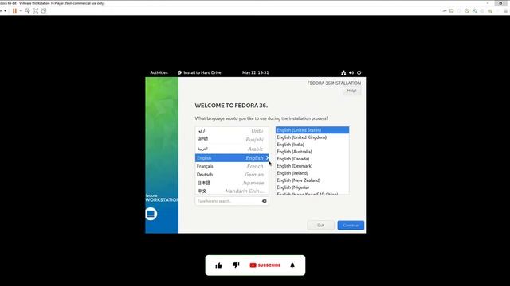The image size is (510, 286).
Task: Click the printer device icon in VMware toolbar
Action: 482,10
